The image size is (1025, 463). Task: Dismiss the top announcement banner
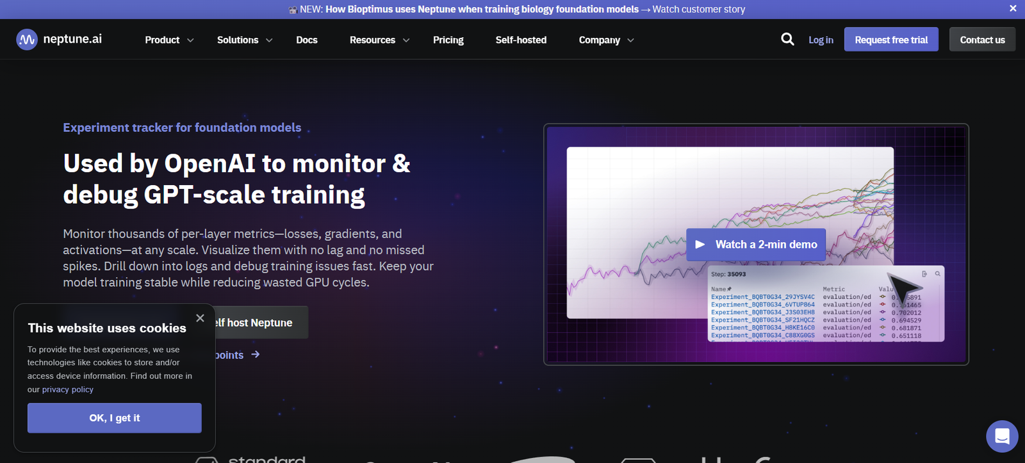click(1013, 9)
